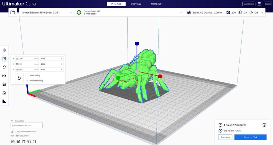Click the green Y-axis scale handle
Viewport: 273px width, 145px height.
(x=118, y=78)
